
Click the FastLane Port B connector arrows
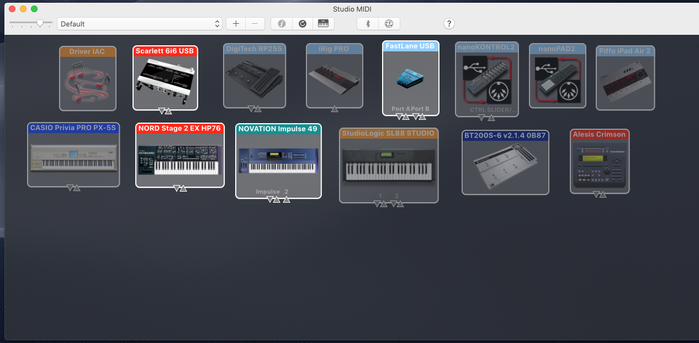[419, 117]
